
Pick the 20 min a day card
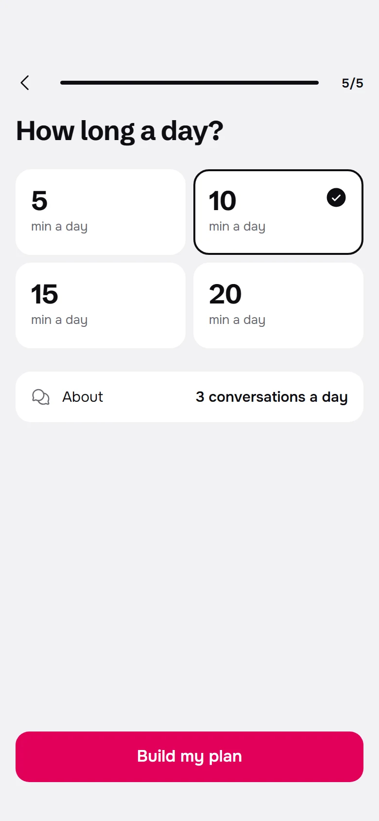(278, 305)
